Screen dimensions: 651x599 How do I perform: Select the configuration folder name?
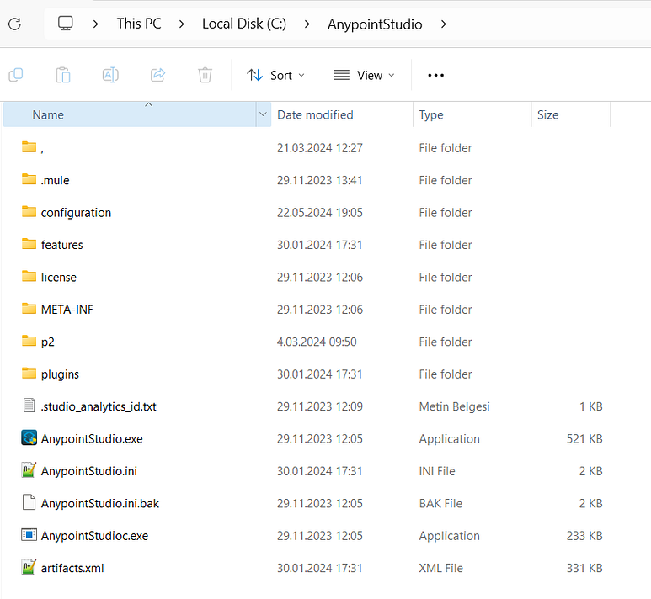76,213
